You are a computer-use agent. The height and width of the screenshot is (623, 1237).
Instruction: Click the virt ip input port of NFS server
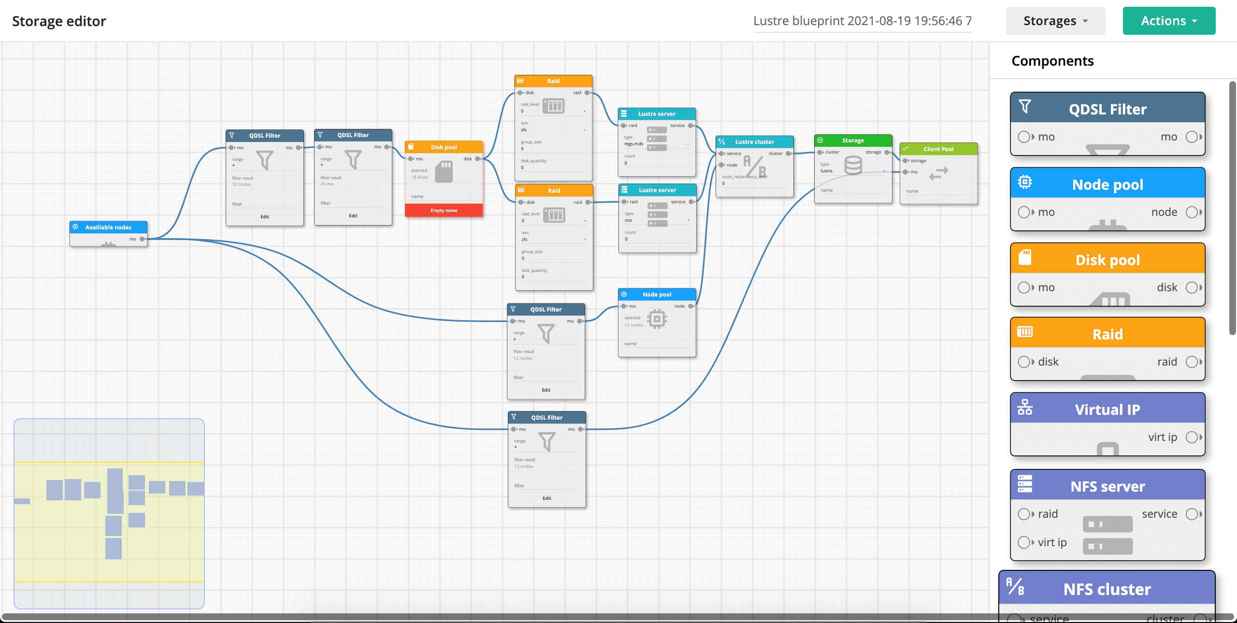(x=1023, y=542)
